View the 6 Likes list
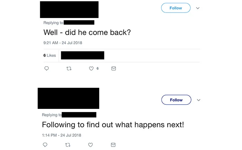 (49, 55)
